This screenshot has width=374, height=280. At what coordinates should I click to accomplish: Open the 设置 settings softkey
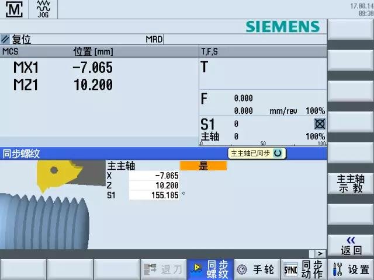point(351,269)
